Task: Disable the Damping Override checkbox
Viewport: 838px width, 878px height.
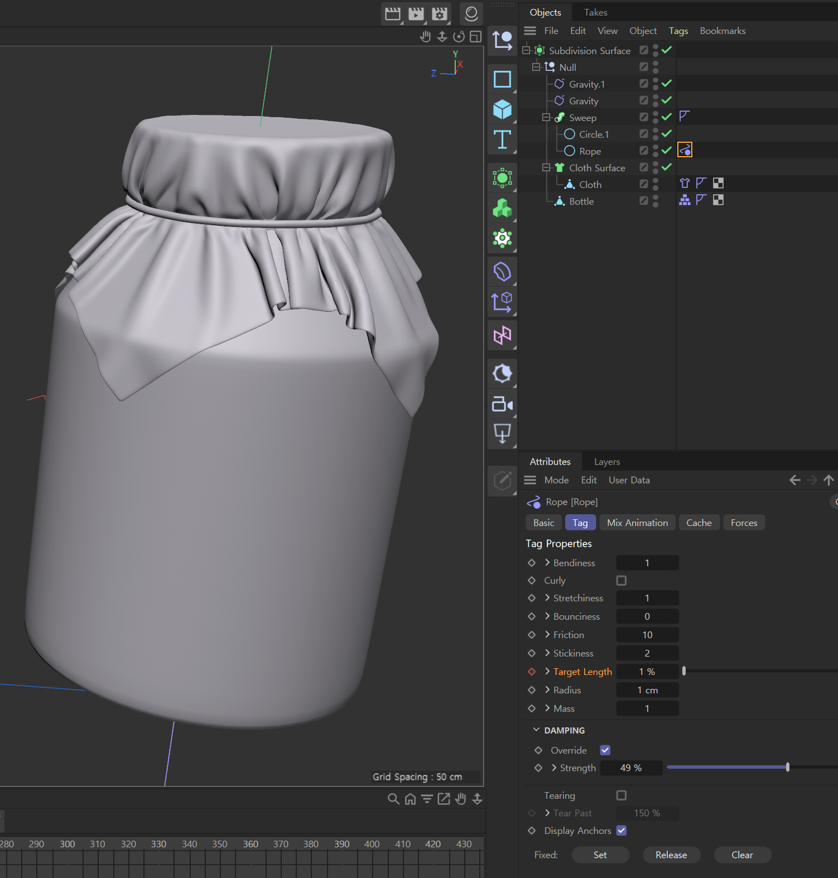Action: [605, 750]
